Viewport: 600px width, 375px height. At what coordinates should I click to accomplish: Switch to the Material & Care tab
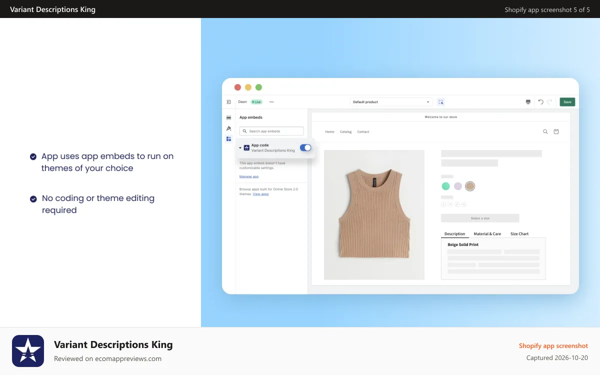(x=487, y=234)
